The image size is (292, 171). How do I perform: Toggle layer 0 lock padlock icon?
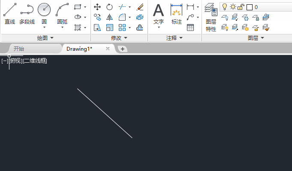[x=241, y=7]
